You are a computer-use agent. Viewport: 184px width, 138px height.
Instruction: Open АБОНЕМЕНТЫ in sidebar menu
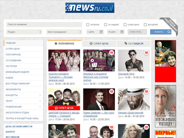[x=24, y=89]
